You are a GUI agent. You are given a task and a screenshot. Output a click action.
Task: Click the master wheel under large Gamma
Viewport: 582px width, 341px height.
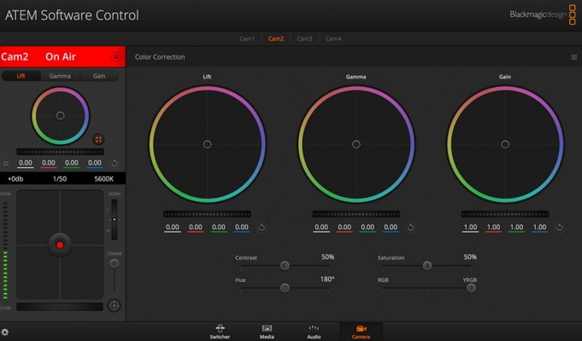tap(356, 214)
